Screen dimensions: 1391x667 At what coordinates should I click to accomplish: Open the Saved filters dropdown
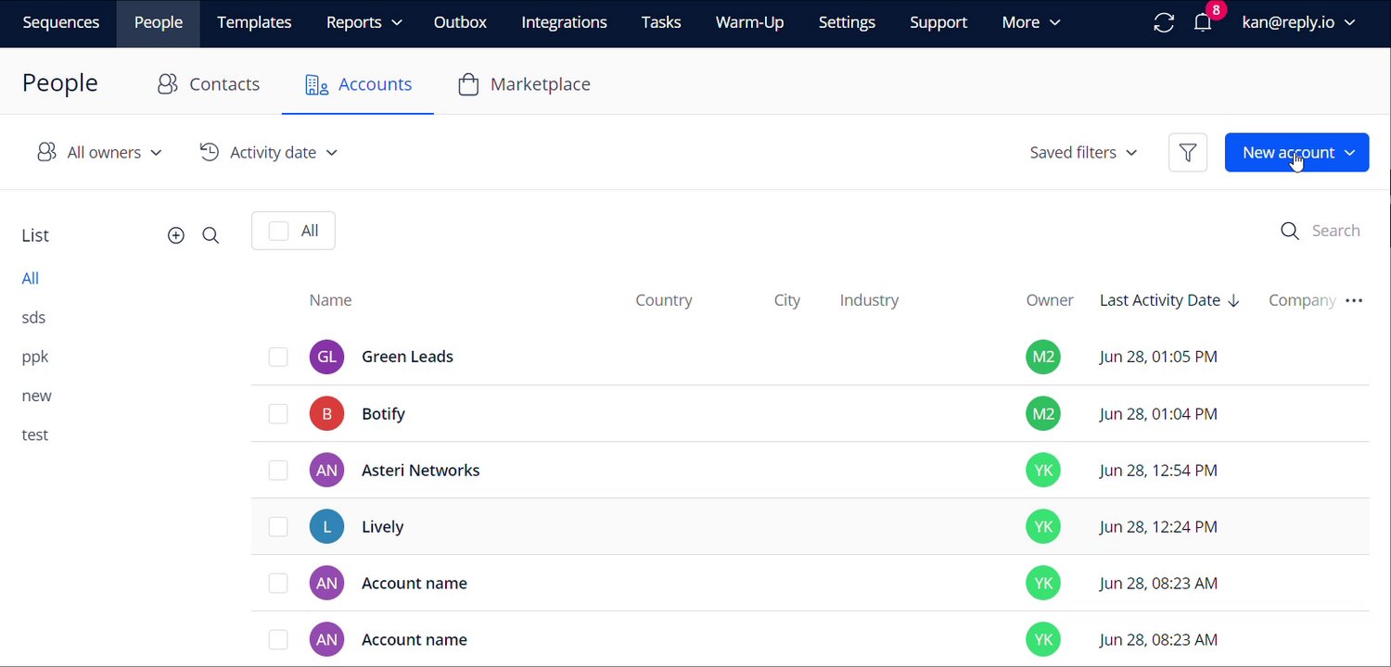tap(1083, 153)
